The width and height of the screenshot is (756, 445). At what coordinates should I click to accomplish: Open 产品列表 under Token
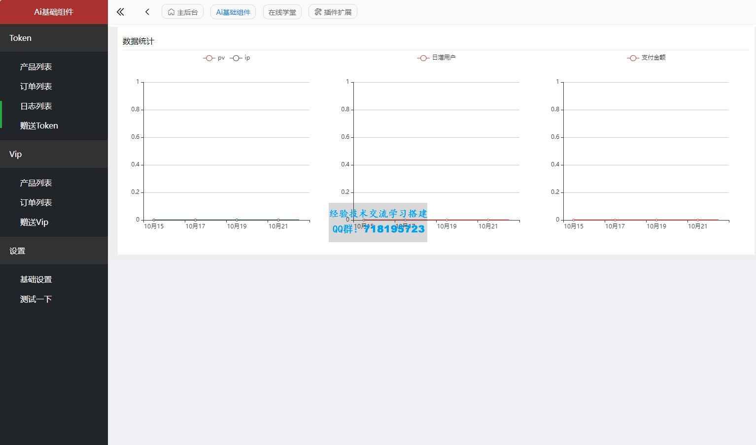pyautogui.click(x=36, y=66)
